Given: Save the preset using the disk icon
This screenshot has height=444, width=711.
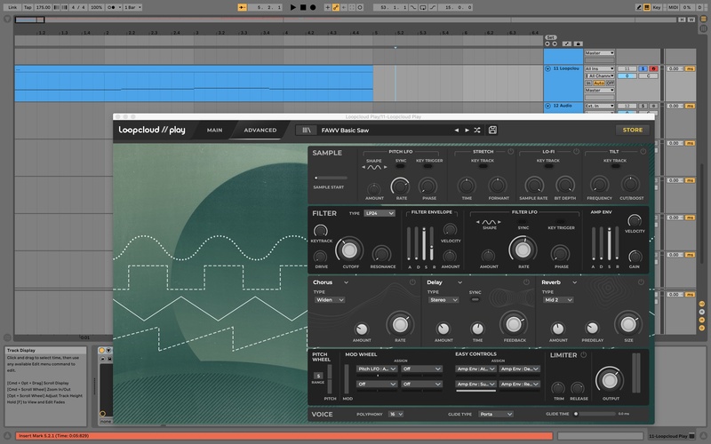Looking at the screenshot, I should point(492,130).
